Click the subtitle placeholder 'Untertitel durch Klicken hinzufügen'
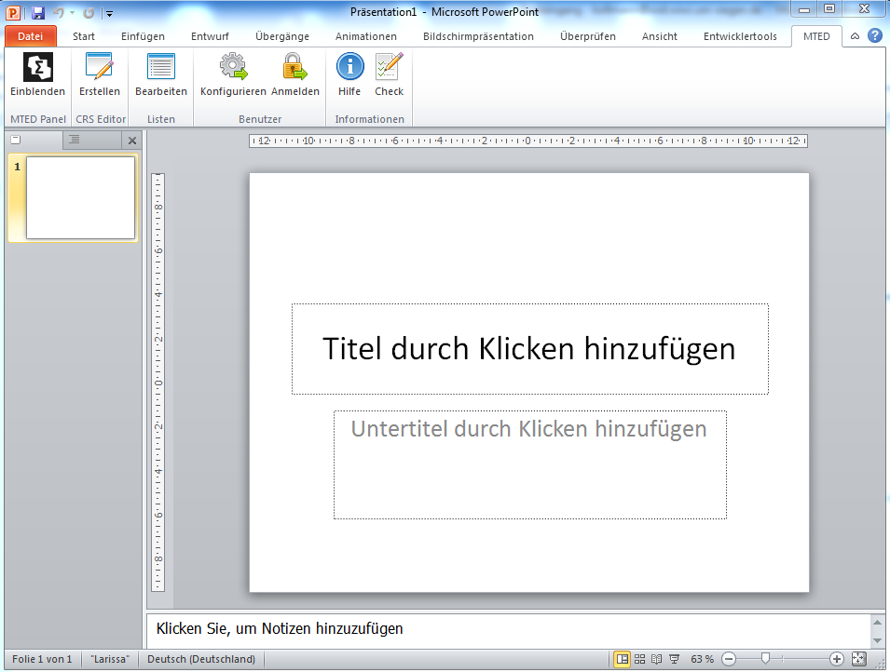This screenshot has height=672, width=890. click(529, 464)
